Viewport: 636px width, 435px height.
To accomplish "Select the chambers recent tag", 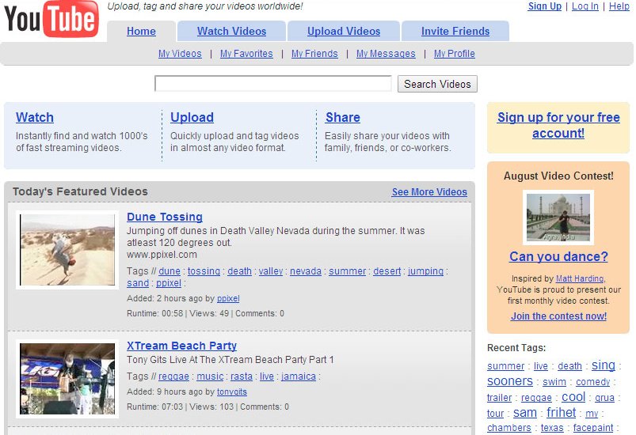I will [x=508, y=428].
